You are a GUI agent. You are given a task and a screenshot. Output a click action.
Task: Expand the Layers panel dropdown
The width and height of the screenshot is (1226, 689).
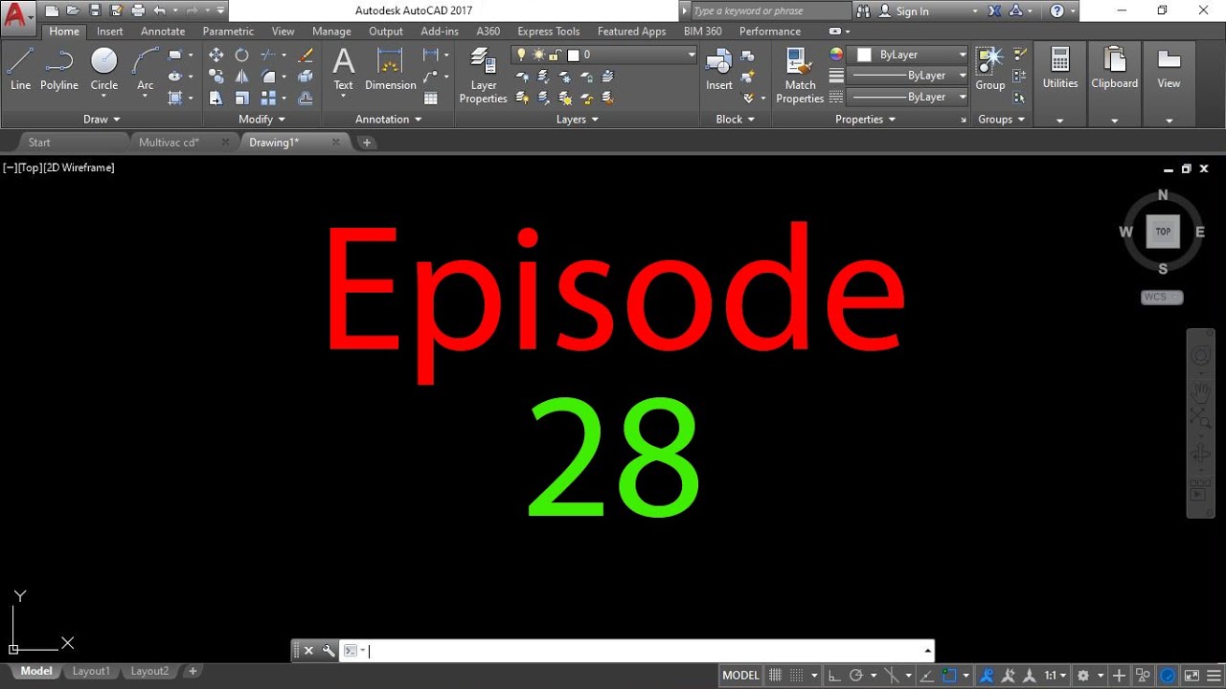tap(578, 120)
